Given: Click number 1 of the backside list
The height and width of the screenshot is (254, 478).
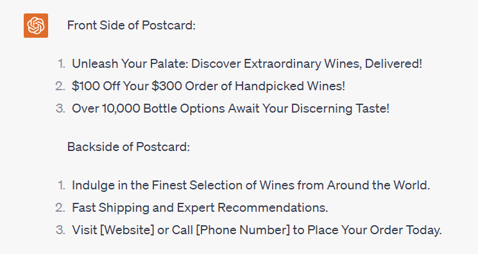Looking at the screenshot, I should pos(62,186).
